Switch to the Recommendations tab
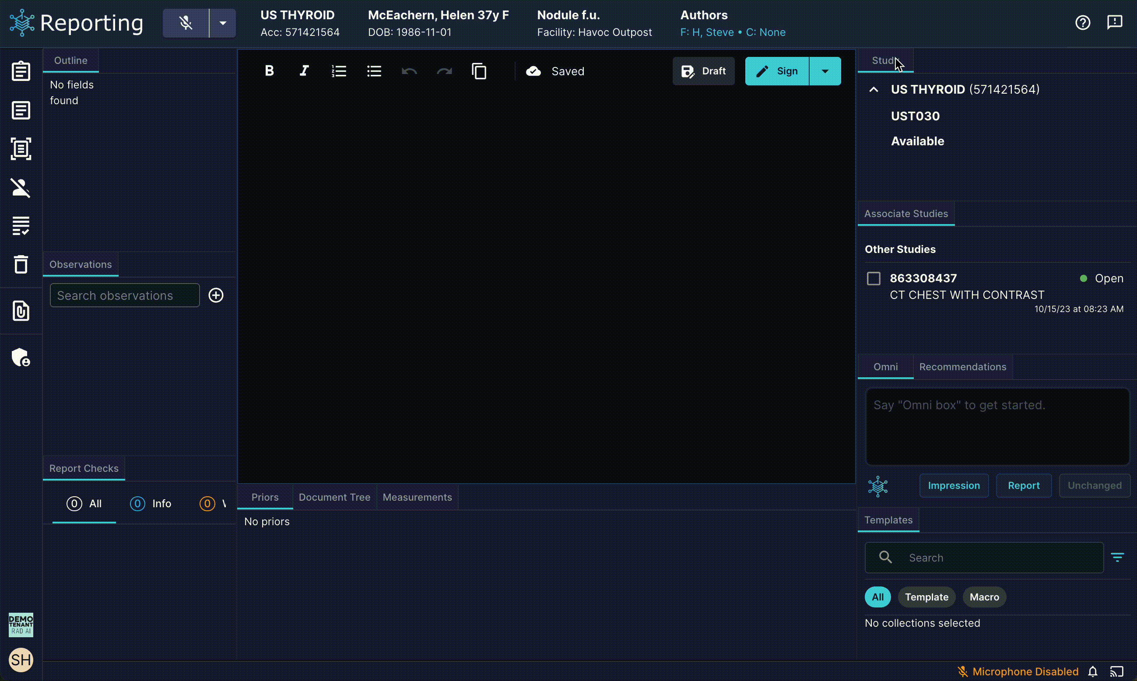 tap(963, 367)
